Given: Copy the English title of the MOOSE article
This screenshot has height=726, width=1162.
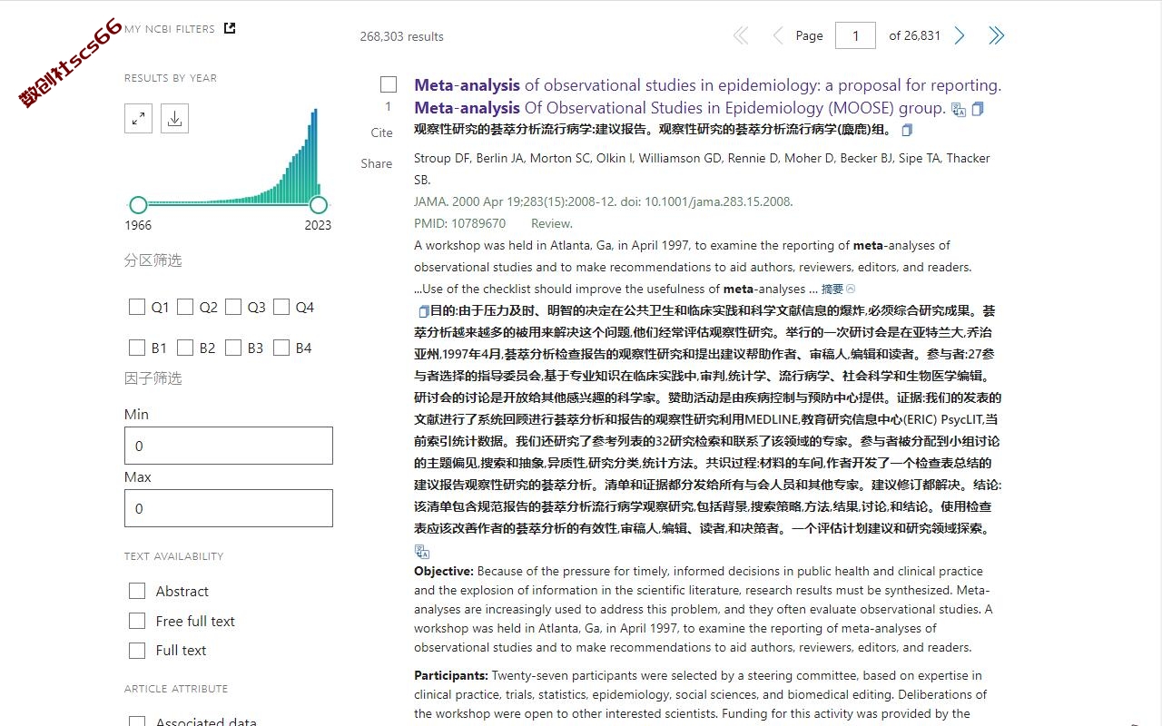Looking at the screenshot, I should tap(978, 109).
